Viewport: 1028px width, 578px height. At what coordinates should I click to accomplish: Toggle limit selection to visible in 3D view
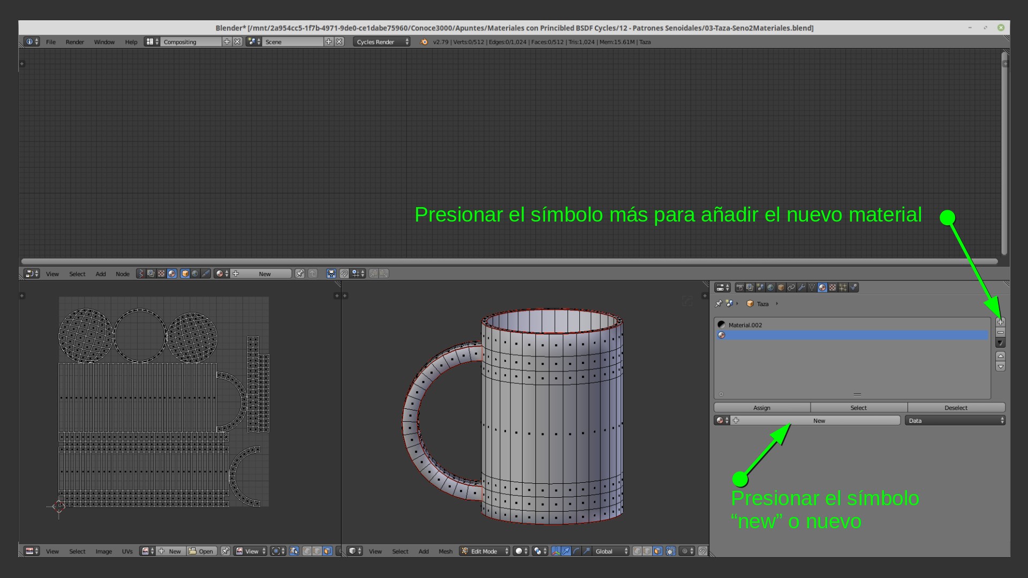pyautogui.click(x=670, y=551)
